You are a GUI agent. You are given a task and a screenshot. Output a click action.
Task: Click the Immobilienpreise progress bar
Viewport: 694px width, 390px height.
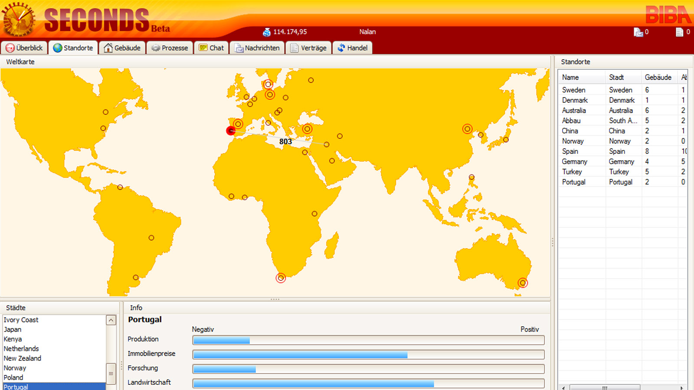[368, 354]
